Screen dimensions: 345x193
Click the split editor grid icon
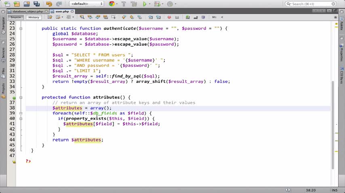(x=336, y=17)
